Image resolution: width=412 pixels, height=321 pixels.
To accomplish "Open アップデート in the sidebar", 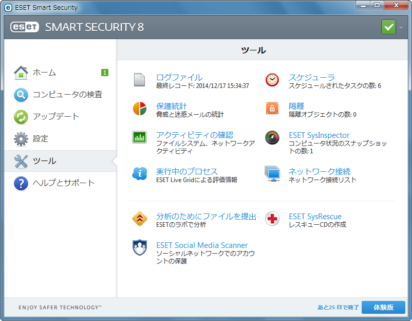I will pos(61,117).
